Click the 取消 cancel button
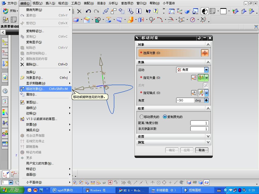Image resolution: width=259 pixels, height=194 pixels. click(202, 150)
